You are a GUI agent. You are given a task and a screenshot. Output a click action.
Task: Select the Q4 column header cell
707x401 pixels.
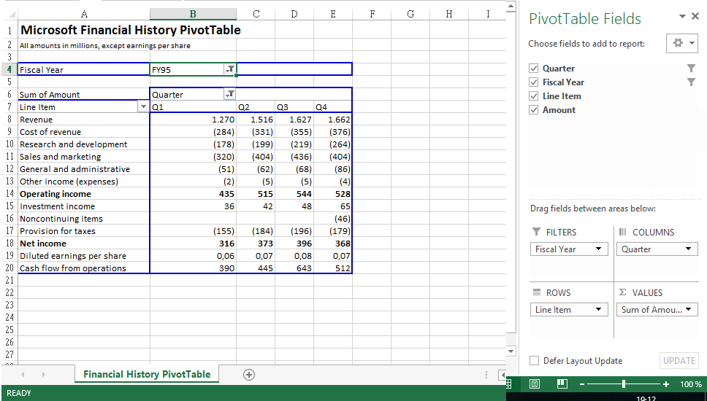pyautogui.click(x=333, y=106)
